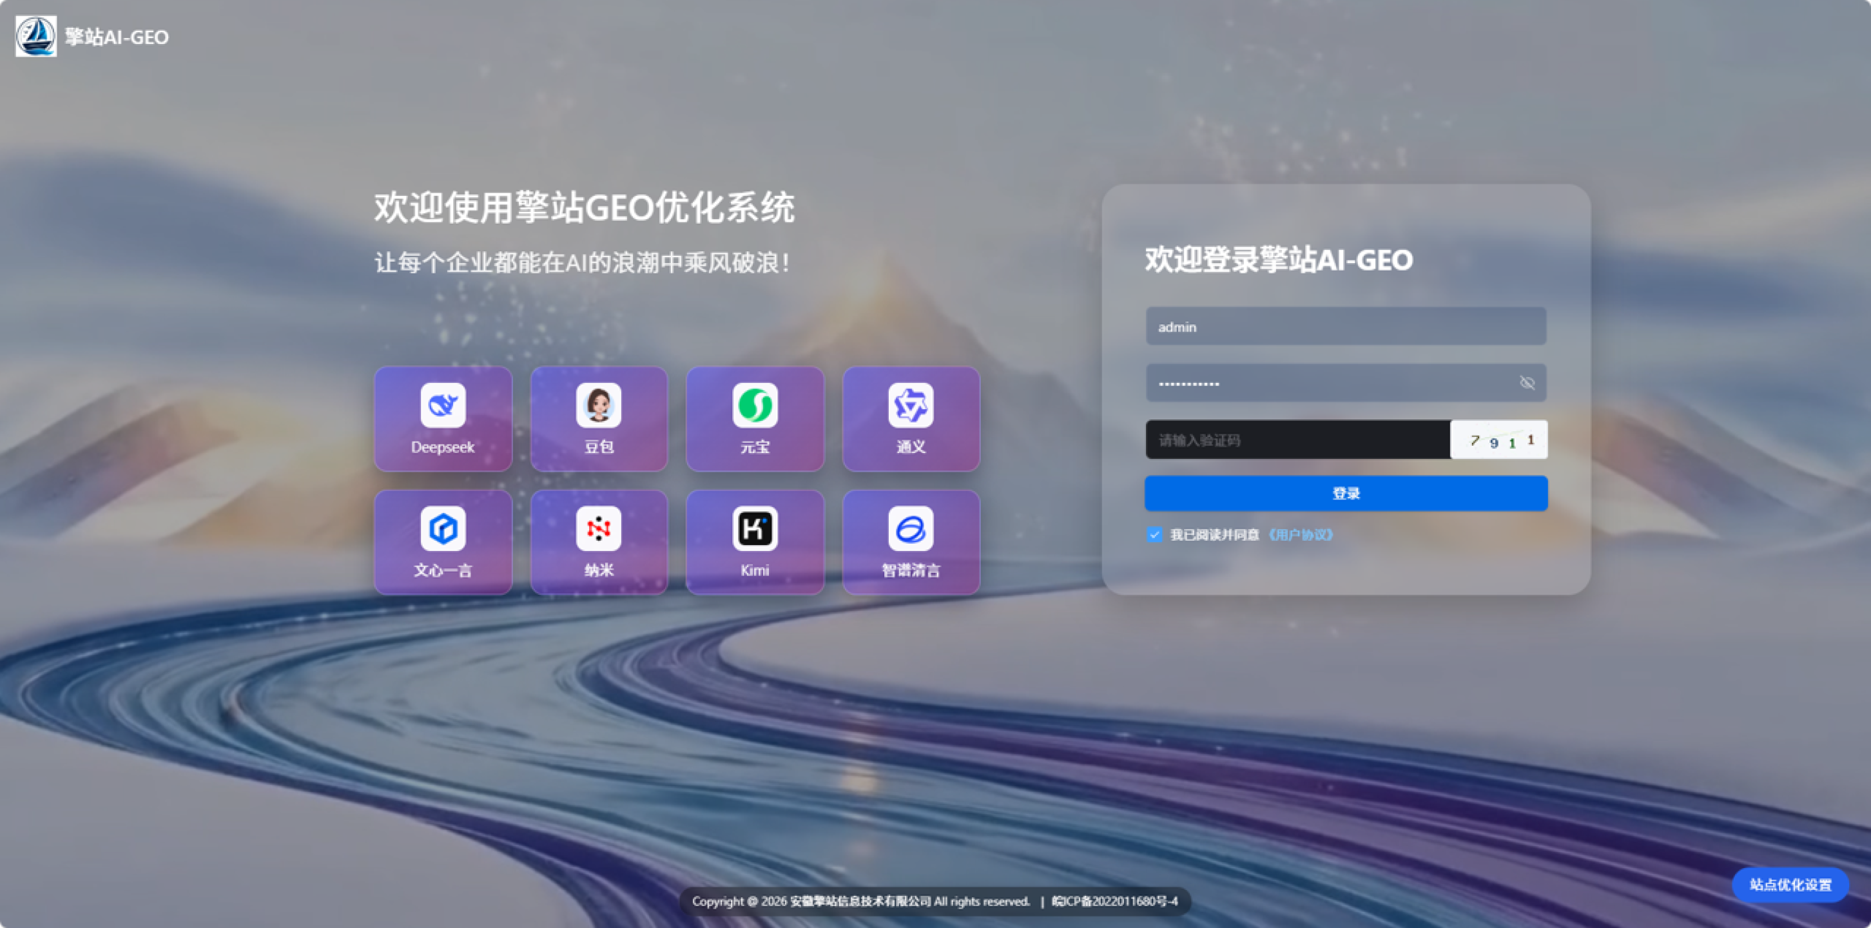1871x928 pixels.
Task: Click the blue 登录 button
Action: pos(1346,493)
